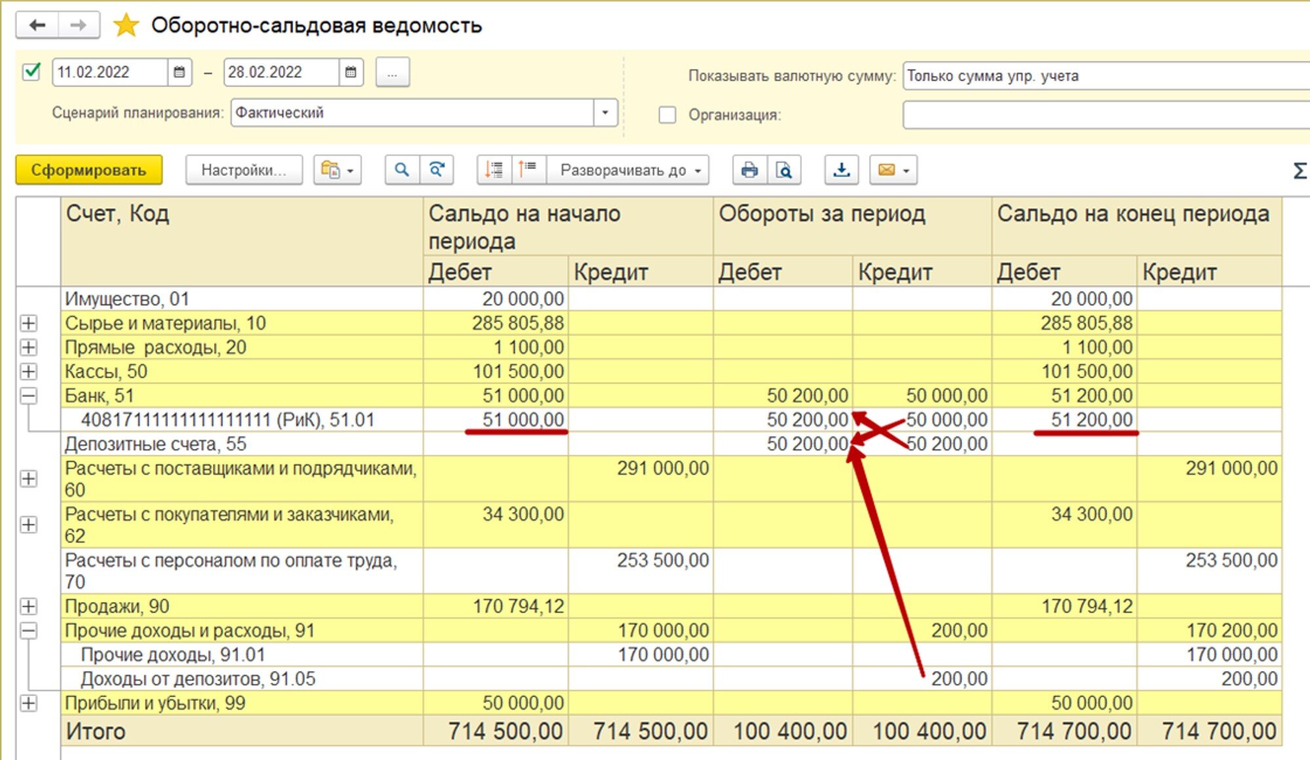The height and width of the screenshot is (760, 1310).
Task: Click the sigma sum icon
Action: 1300,171
